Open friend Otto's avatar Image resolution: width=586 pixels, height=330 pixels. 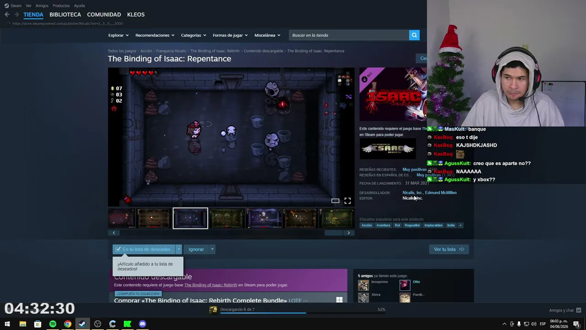tap(405, 285)
